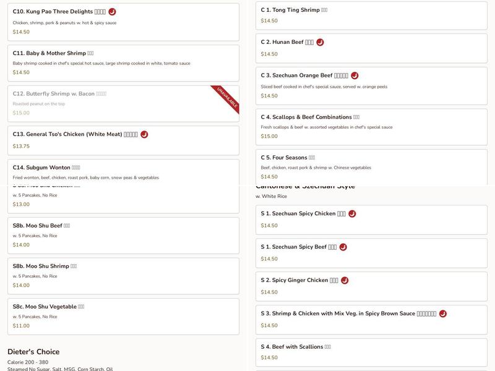This screenshot has width=495, height=371.
Task: Select C11. Baby & Mother Shrimp item
Action: [x=123, y=62]
